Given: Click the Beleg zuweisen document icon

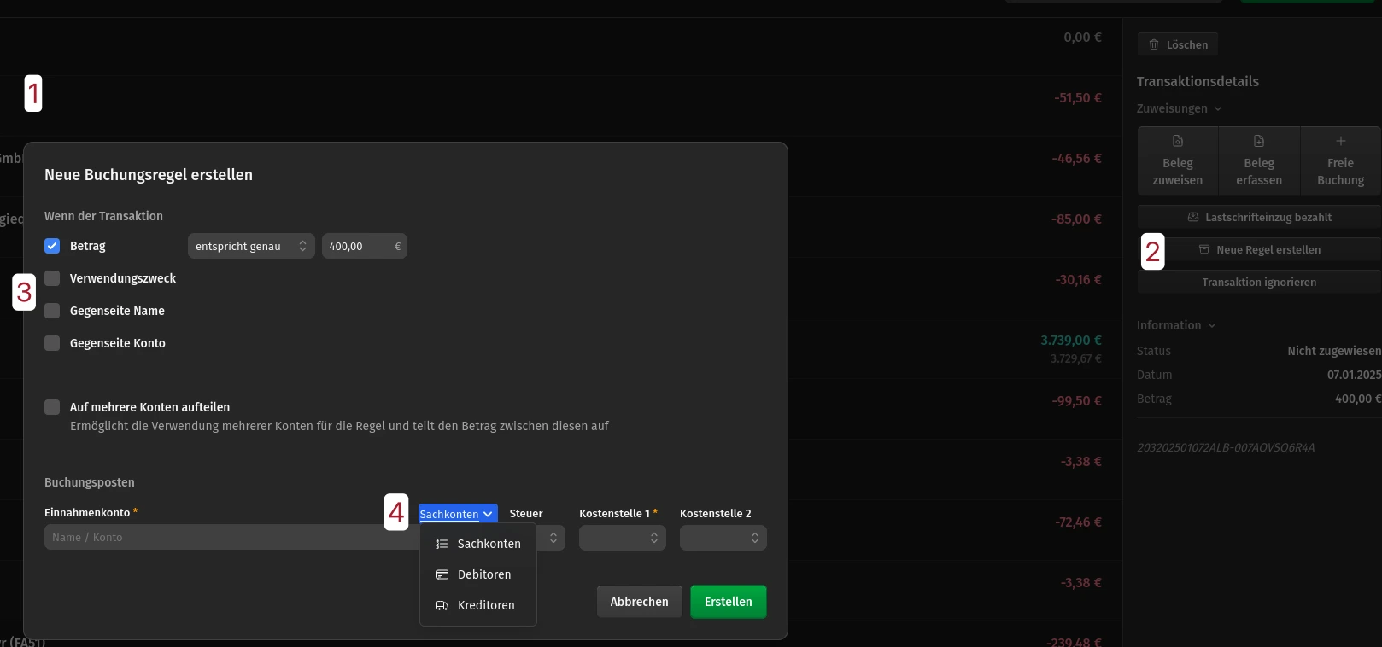Looking at the screenshot, I should [1178, 141].
